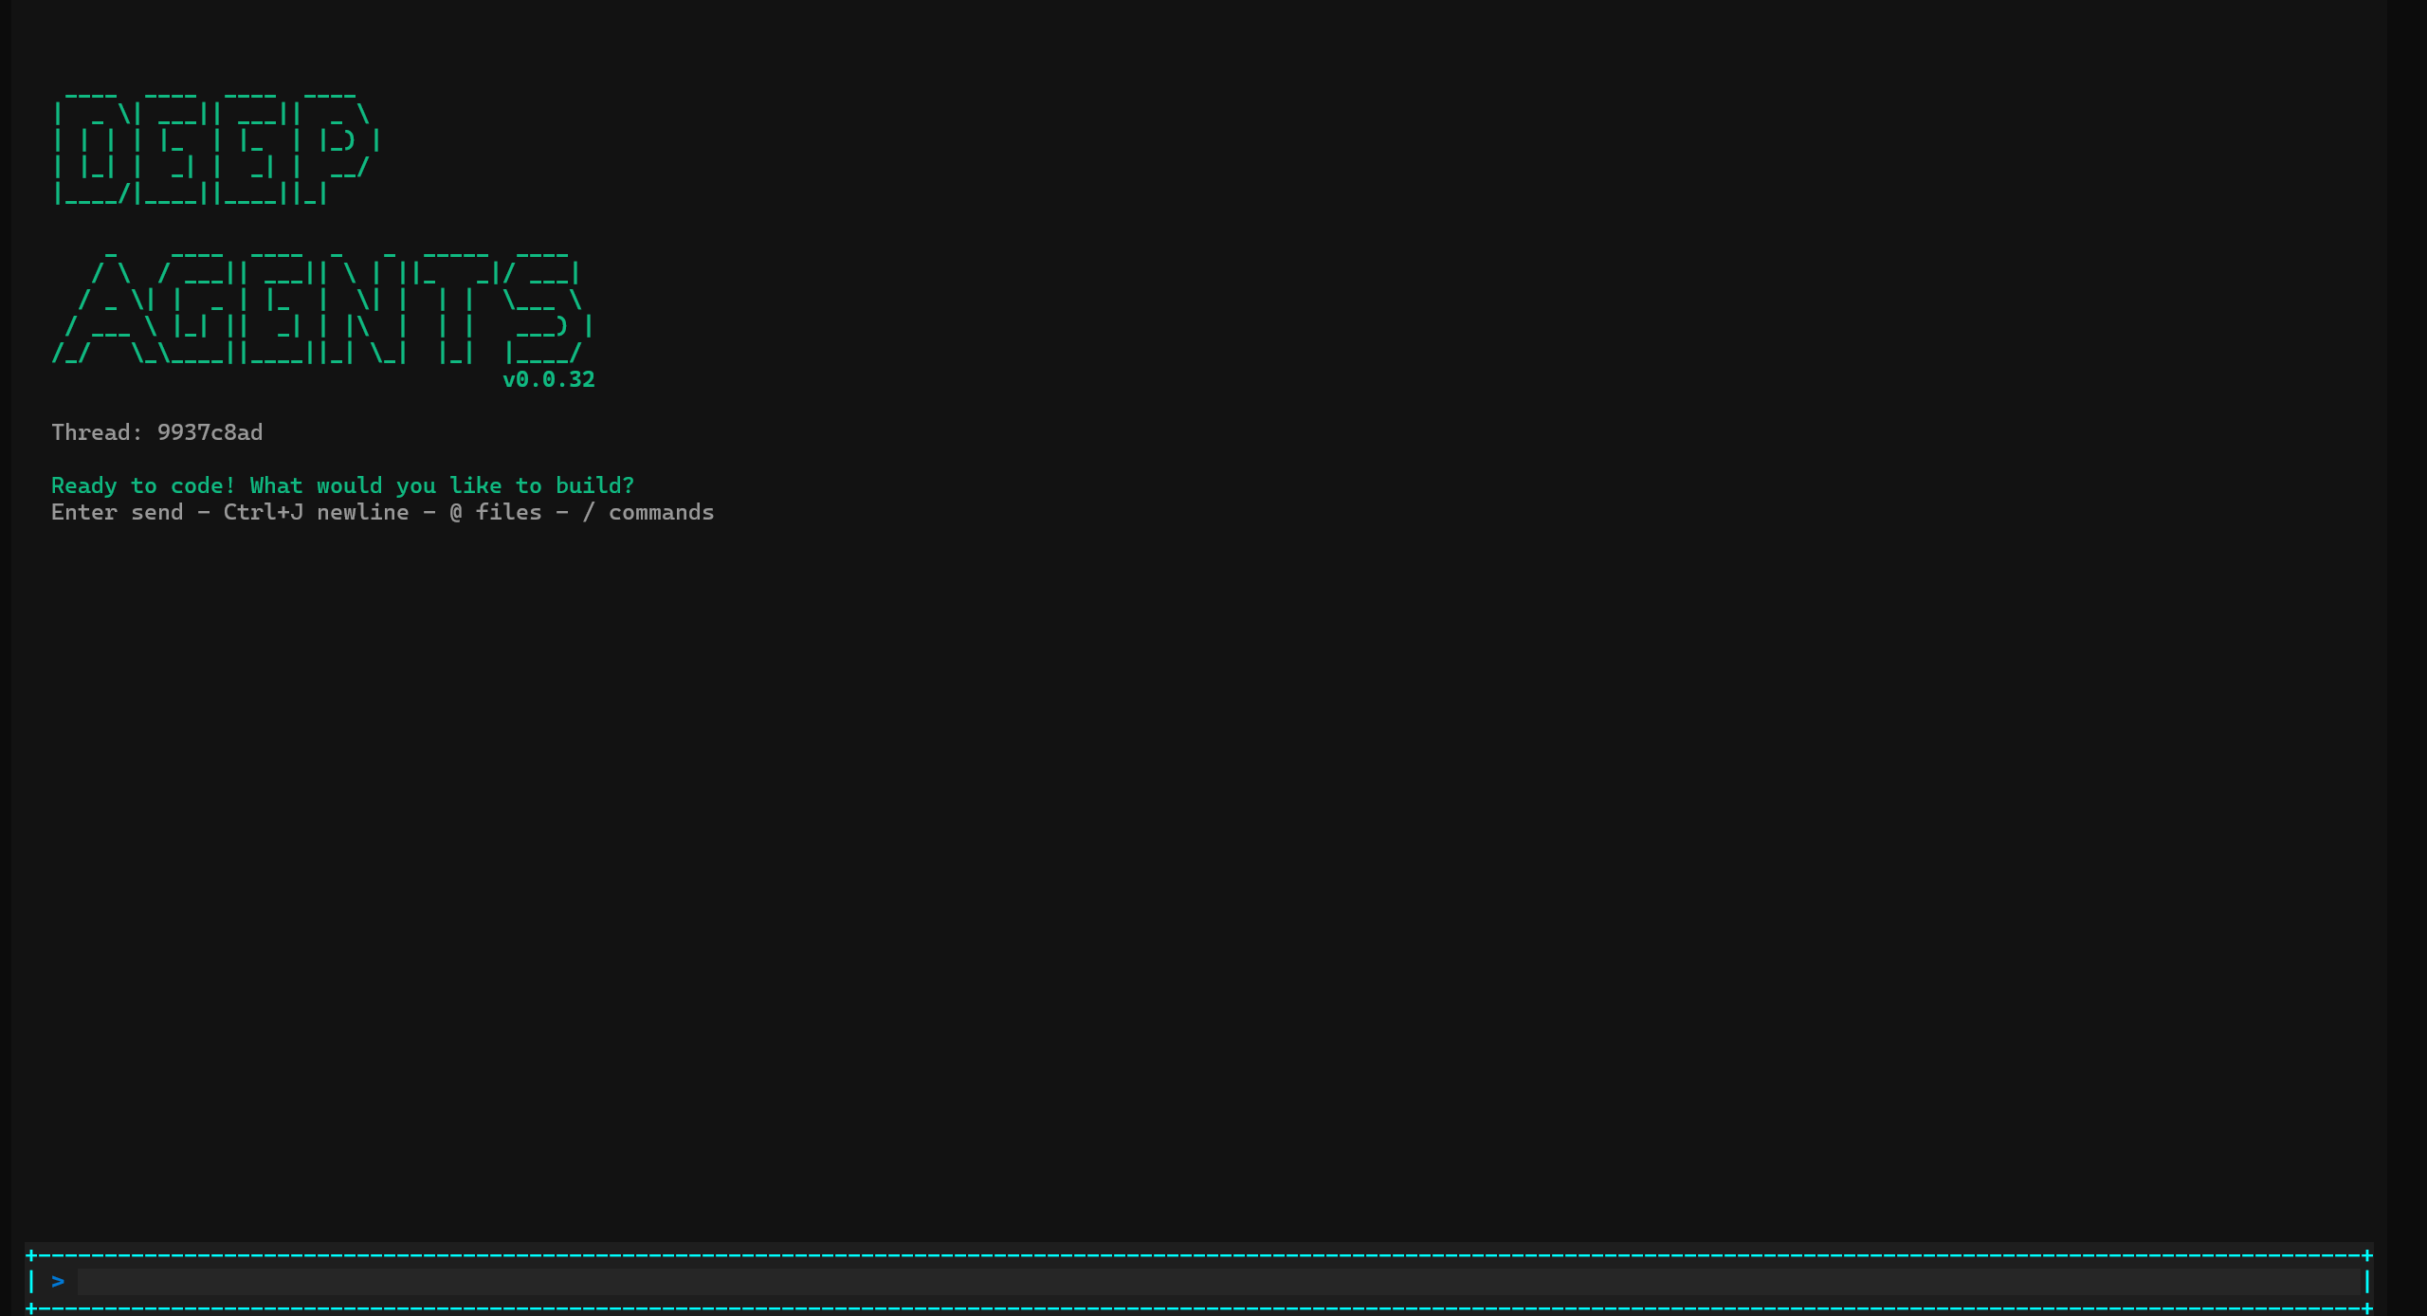This screenshot has height=1316, width=2427.
Task: Click the blue > prompt symbol
Action: [58, 1282]
